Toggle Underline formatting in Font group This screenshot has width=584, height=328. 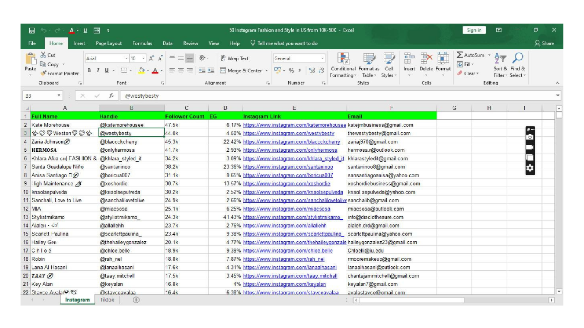[x=107, y=70]
